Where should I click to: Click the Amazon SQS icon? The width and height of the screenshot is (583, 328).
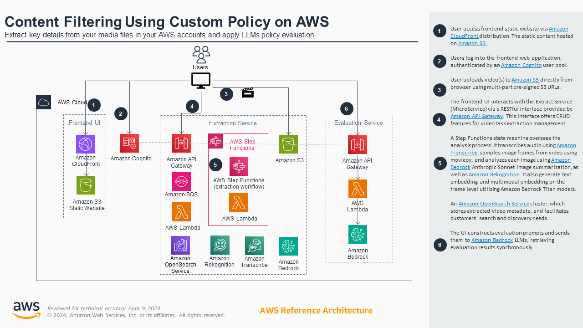pyautogui.click(x=181, y=181)
